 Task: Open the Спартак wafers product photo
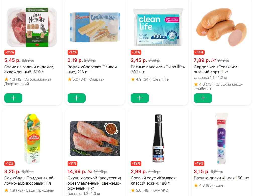click(x=95, y=27)
